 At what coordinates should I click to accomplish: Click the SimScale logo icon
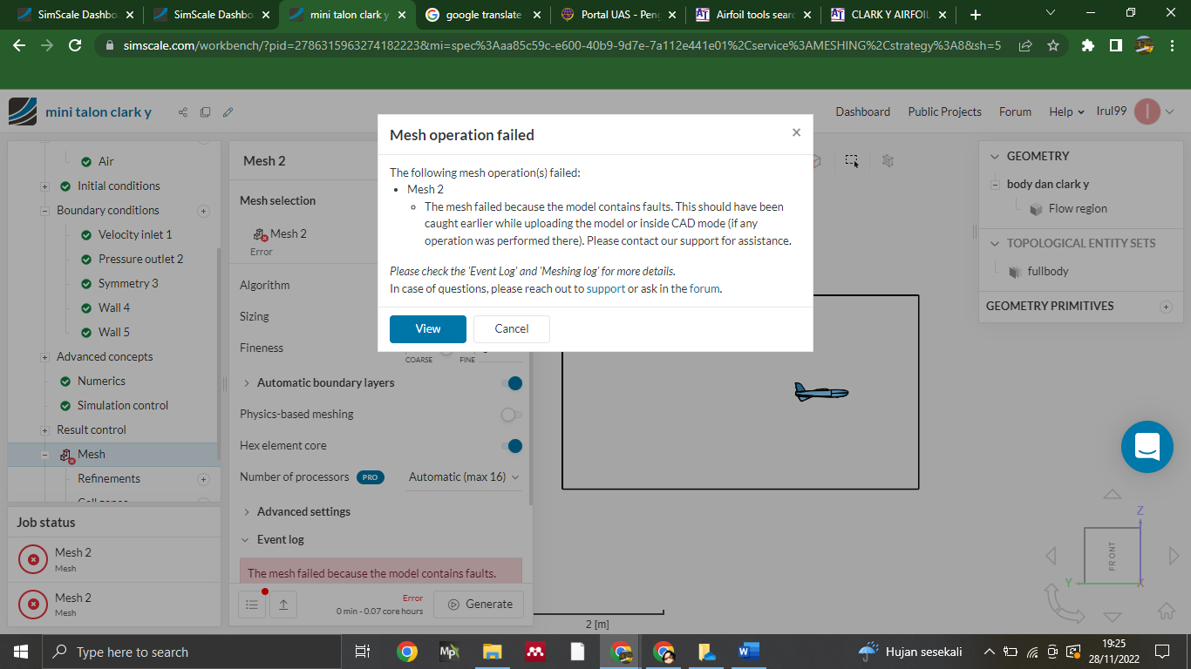(x=23, y=111)
